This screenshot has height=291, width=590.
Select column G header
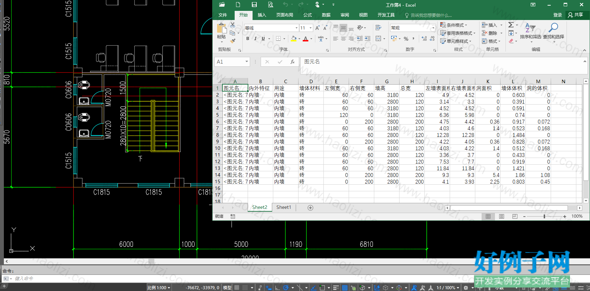(387, 81)
